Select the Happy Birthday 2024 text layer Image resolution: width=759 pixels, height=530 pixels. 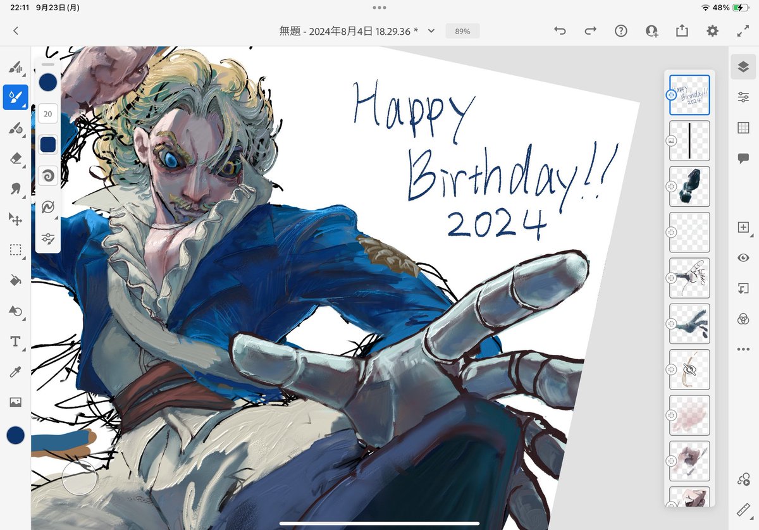[689, 96]
